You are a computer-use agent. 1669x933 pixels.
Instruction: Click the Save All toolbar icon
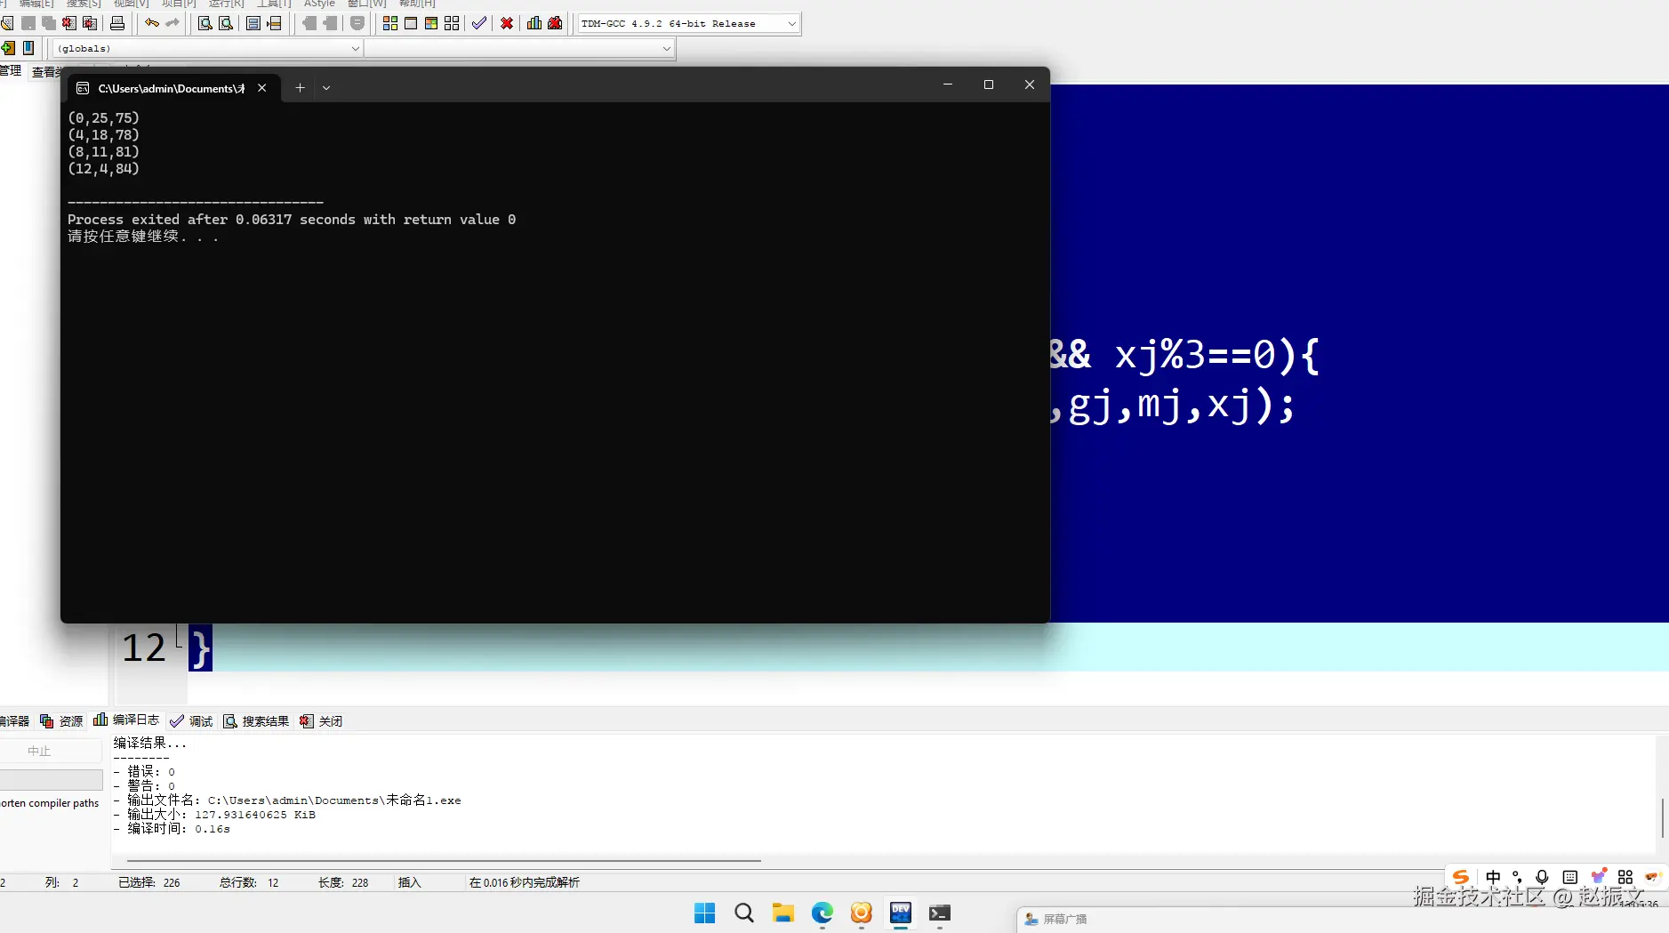[49, 23]
